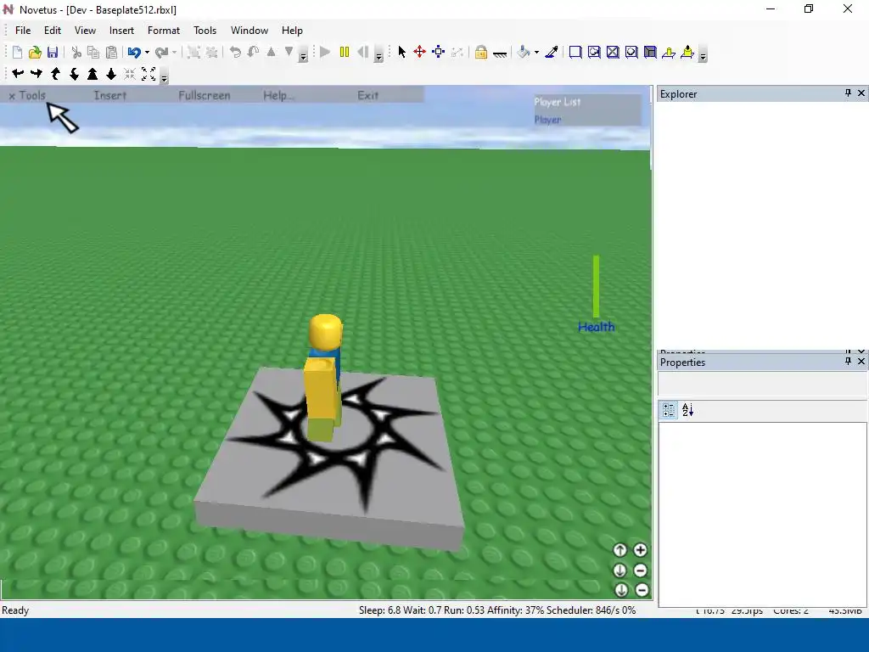Image resolution: width=869 pixels, height=652 pixels.
Task: Pause the simulation with yellow Pause button
Action: click(345, 52)
